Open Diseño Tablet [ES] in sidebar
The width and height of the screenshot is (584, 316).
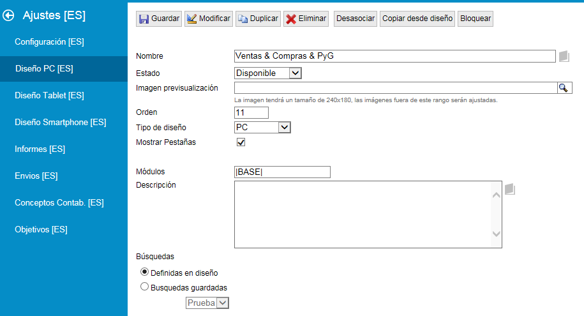50,96
